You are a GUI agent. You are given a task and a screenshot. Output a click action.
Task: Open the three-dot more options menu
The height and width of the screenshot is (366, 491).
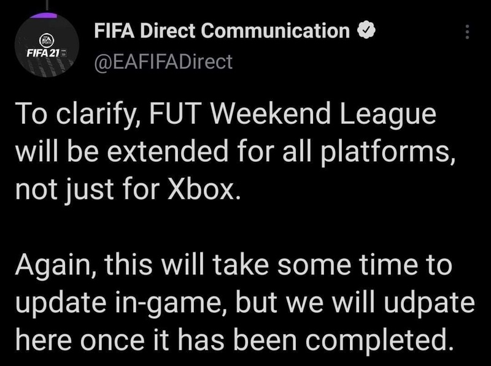467,32
